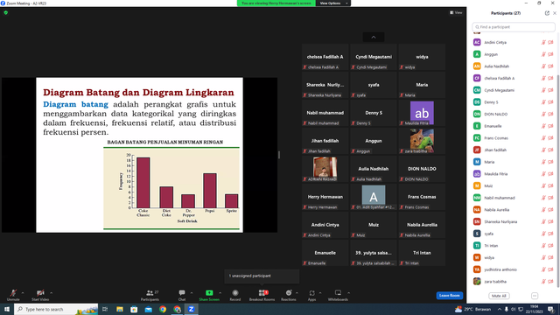This screenshot has height=315, width=560.
Task: Open share options arrow beside Share Screen
Action: pos(220,293)
